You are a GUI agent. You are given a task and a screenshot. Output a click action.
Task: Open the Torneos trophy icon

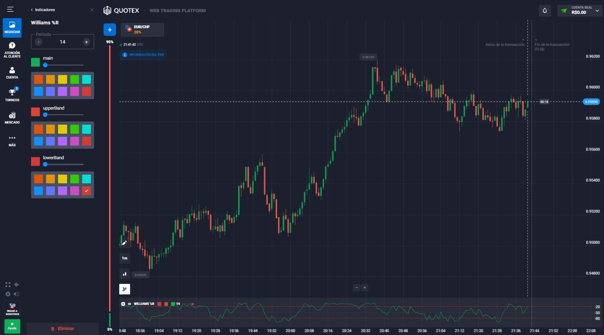click(x=12, y=94)
